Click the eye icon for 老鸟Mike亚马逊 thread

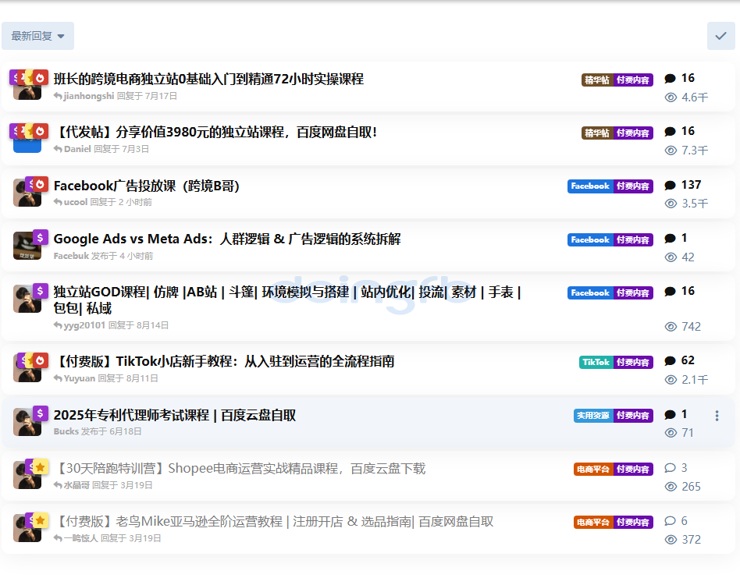[670, 540]
